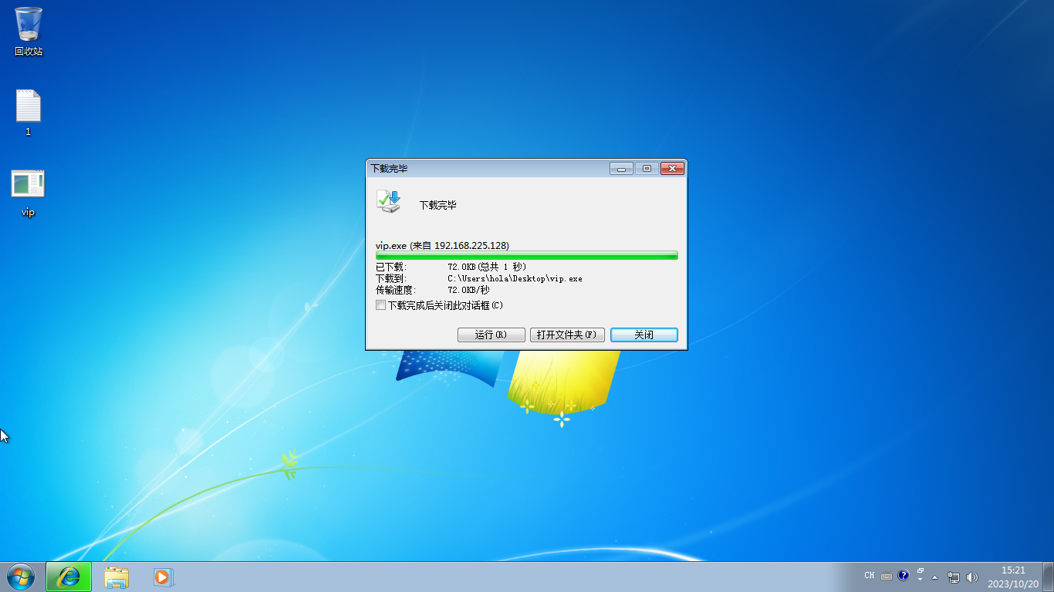
Task: Open Windows Explorer from the taskbar
Action: coord(117,577)
